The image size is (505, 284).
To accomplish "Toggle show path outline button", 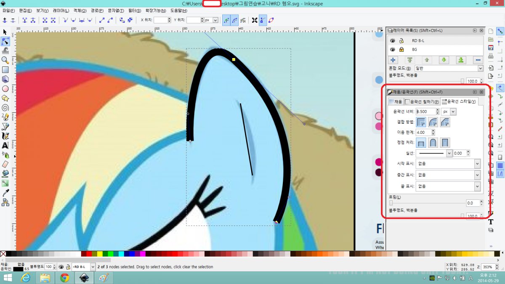I will click(271, 20).
